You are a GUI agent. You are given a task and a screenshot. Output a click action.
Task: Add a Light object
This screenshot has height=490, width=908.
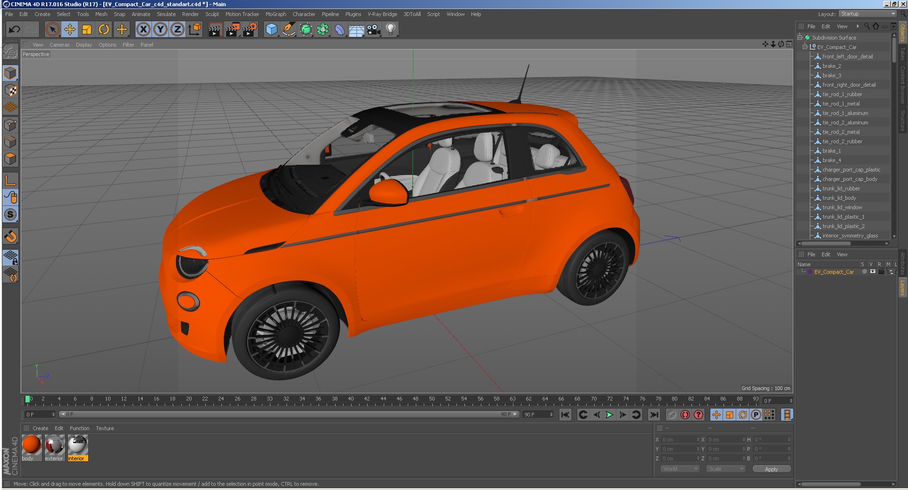coord(391,30)
